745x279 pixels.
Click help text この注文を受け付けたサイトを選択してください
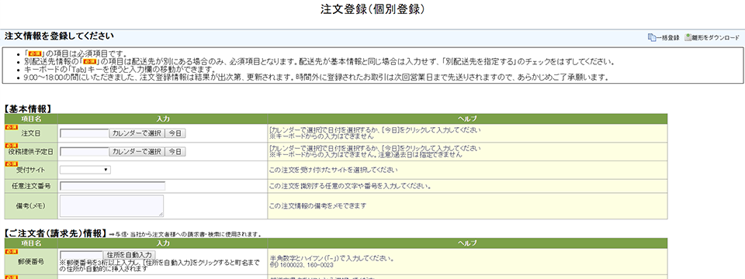[x=334, y=170]
